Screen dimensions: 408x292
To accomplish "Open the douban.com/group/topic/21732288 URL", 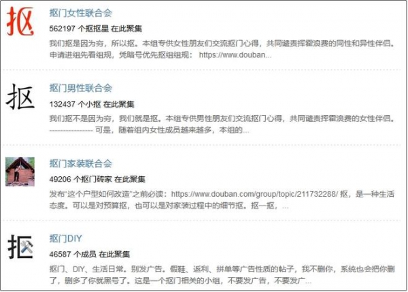I will pyautogui.click(x=254, y=194).
